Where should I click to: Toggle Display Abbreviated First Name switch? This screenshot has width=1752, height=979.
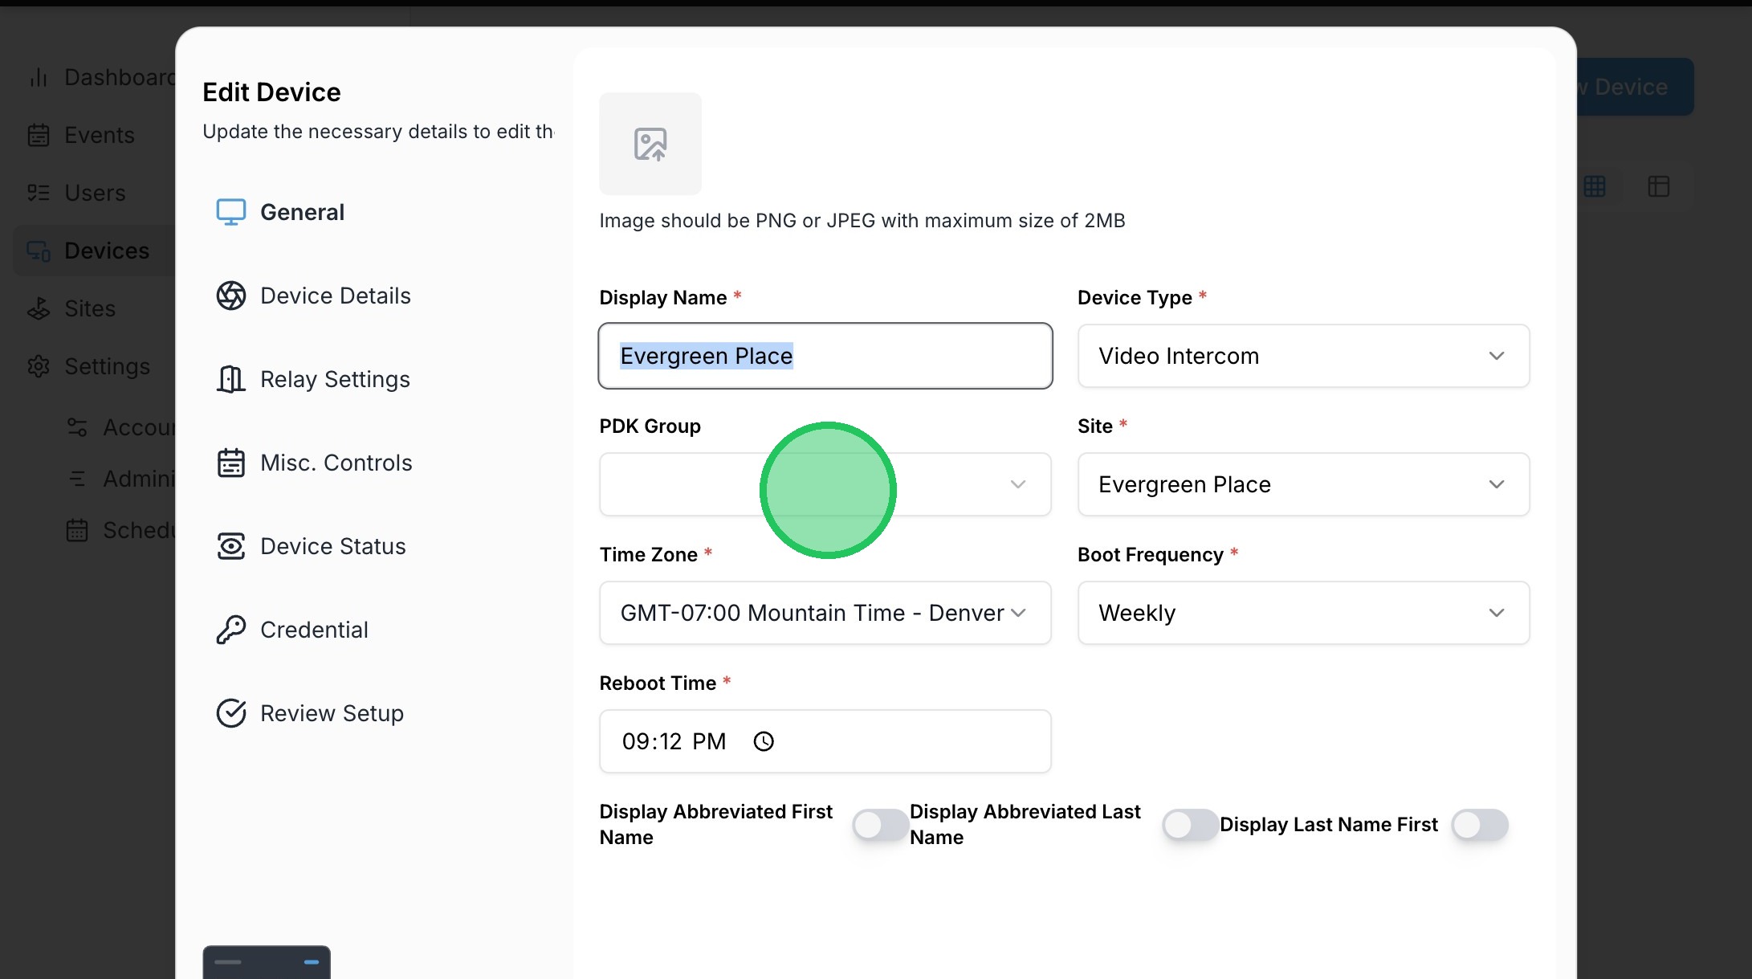pos(880,825)
